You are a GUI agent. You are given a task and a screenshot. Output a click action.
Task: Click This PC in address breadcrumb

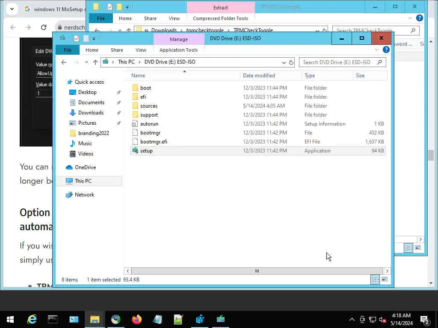[x=126, y=62]
